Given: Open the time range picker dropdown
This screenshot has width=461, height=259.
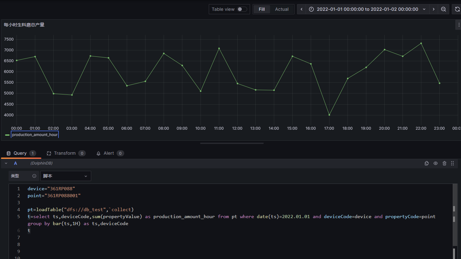Looking at the screenshot, I should click(x=367, y=9).
